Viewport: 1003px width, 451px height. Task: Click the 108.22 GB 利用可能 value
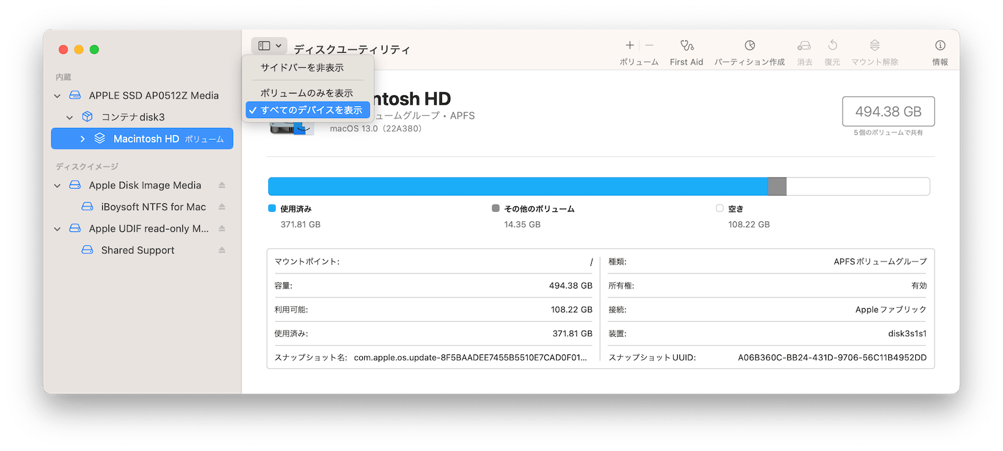click(x=572, y=310)
